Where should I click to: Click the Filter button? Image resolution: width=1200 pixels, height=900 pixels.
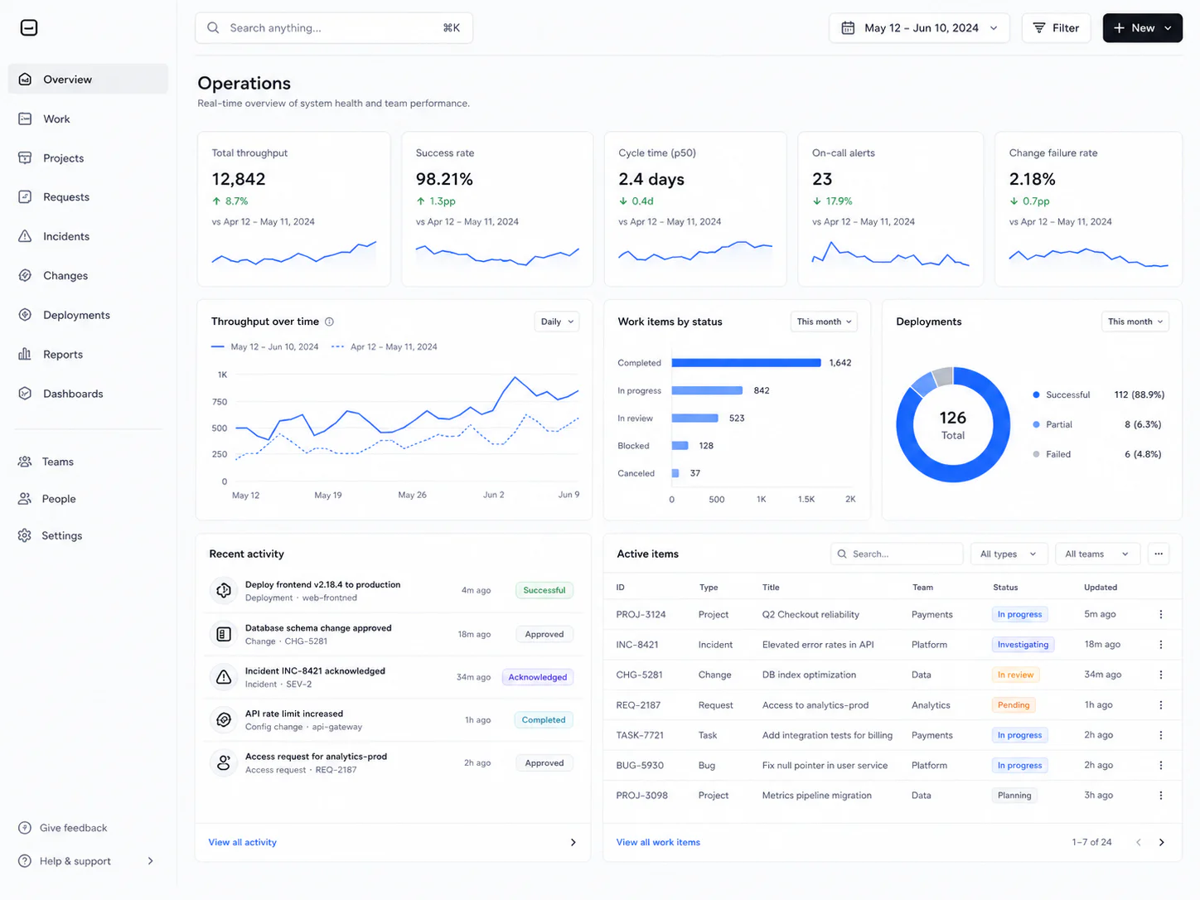tap(1056, 28)
